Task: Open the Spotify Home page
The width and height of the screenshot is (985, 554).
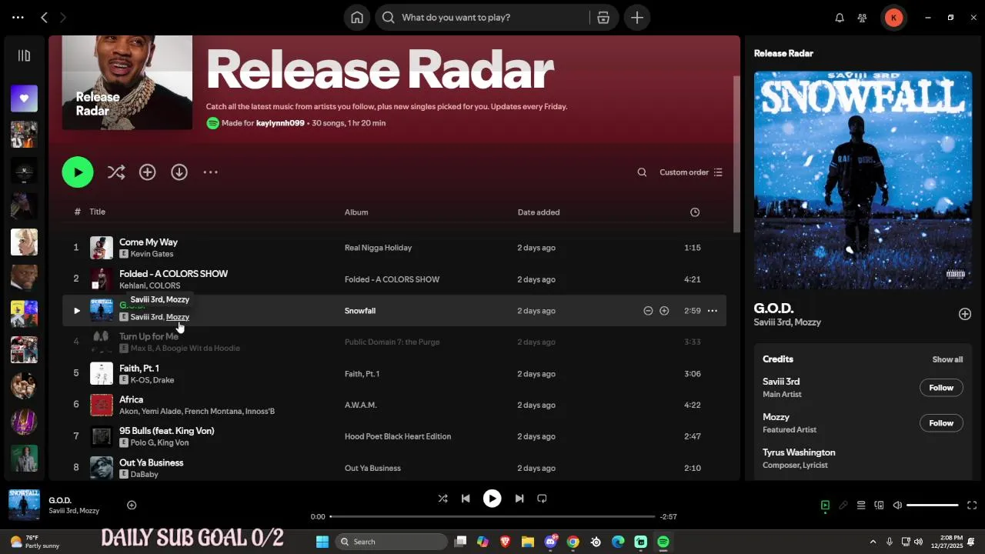Action: pyautogui.click(x=357, y=18)
